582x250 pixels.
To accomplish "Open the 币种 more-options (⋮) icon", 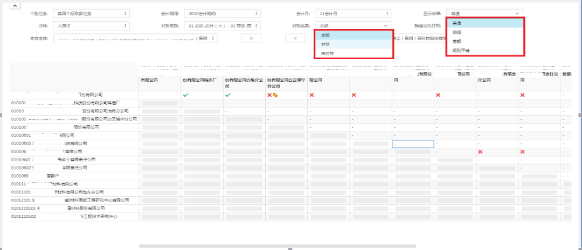I will point(125,26).
